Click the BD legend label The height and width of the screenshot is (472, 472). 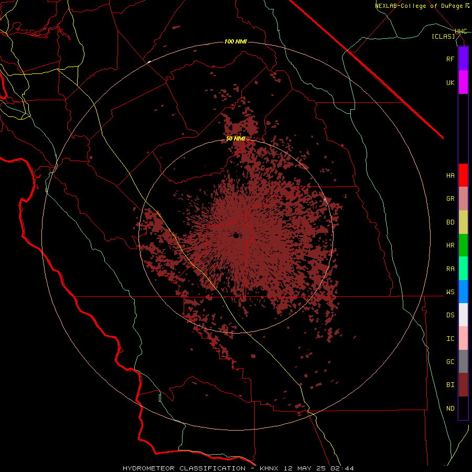450,222
